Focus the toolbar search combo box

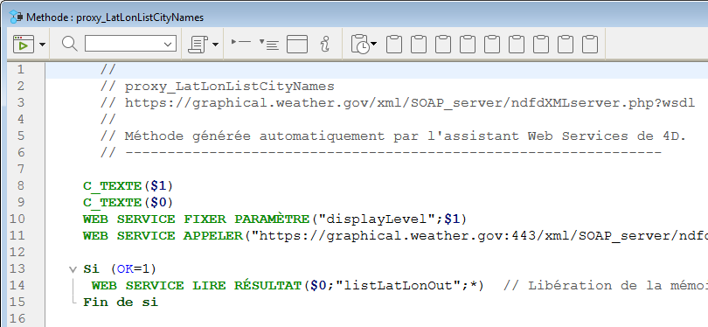pos(130,44)
